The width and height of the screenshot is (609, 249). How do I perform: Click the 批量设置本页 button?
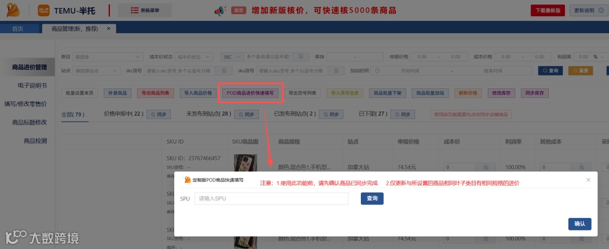pos(80,93)
